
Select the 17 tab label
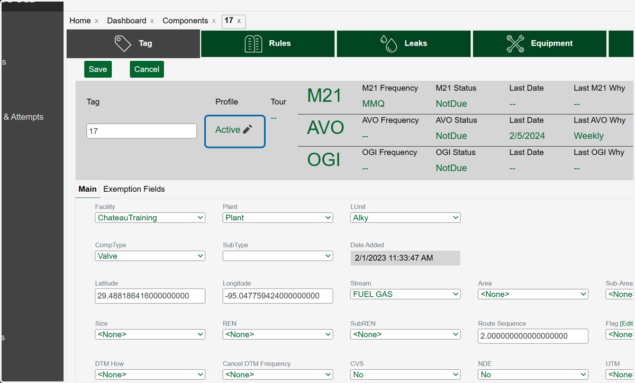[x=229, y=21]
